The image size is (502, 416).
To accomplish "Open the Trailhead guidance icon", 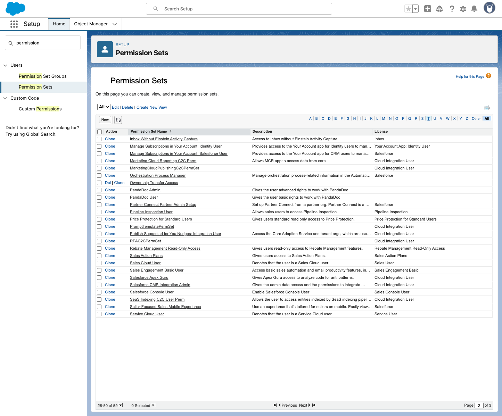I will [x=439, y=9].
